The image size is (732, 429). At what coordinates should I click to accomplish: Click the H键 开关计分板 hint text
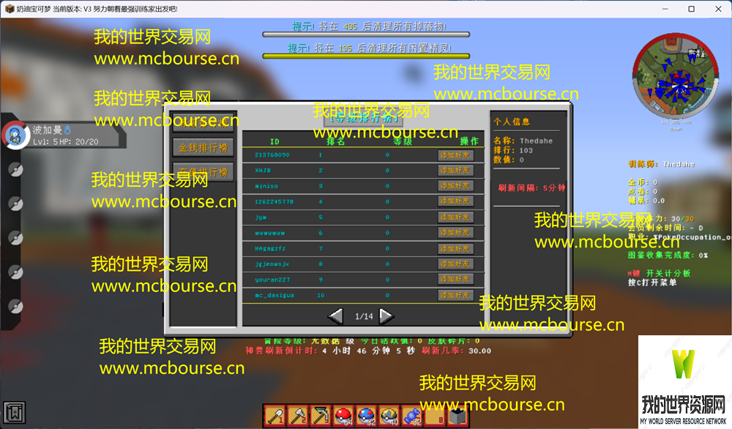tap(659, 273)
